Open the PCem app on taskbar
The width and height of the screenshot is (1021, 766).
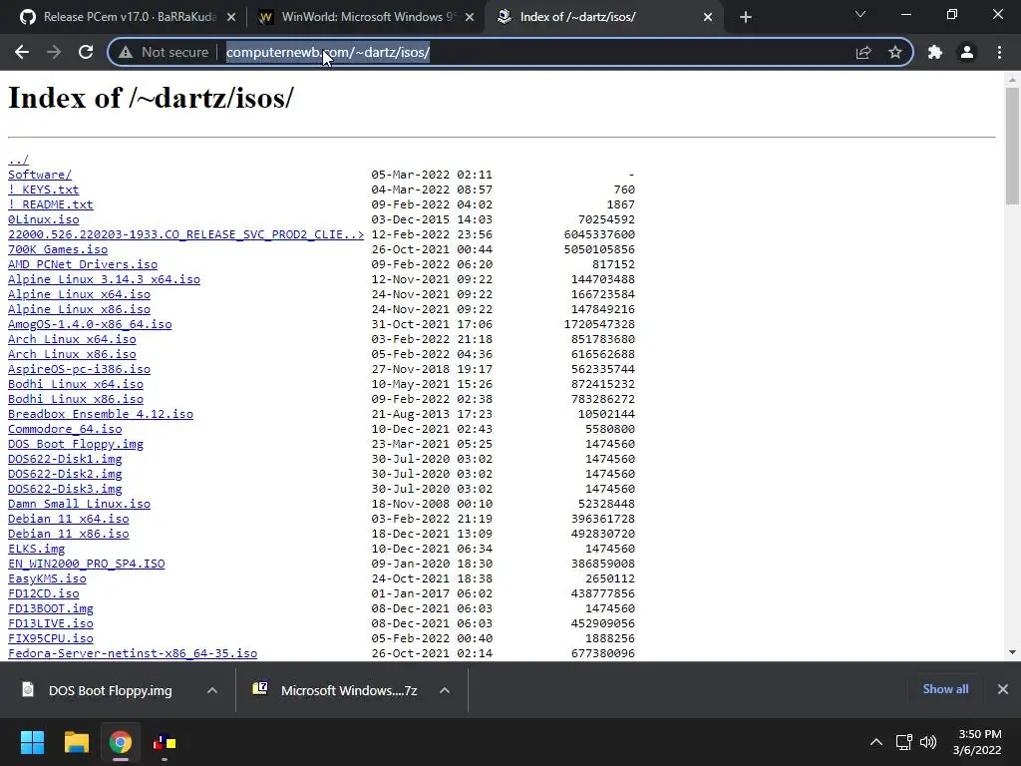click(165, 742)
